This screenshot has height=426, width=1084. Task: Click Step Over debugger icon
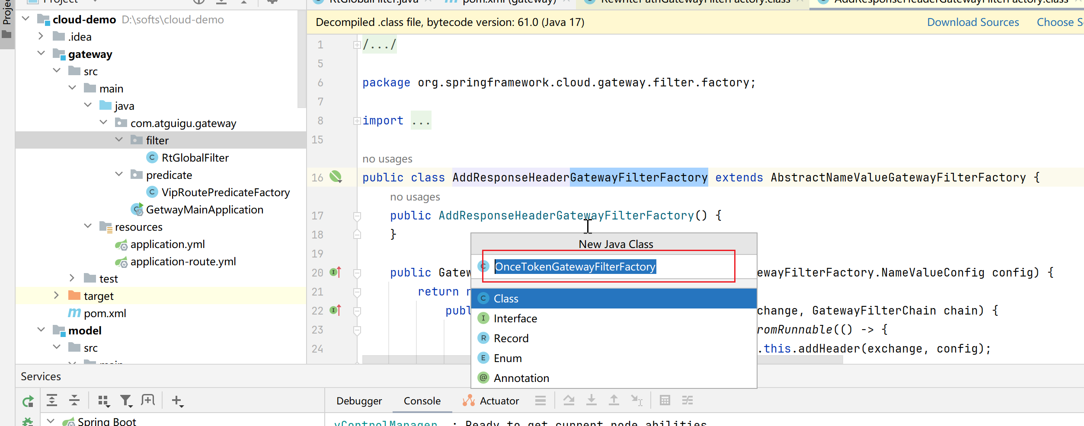569,401
